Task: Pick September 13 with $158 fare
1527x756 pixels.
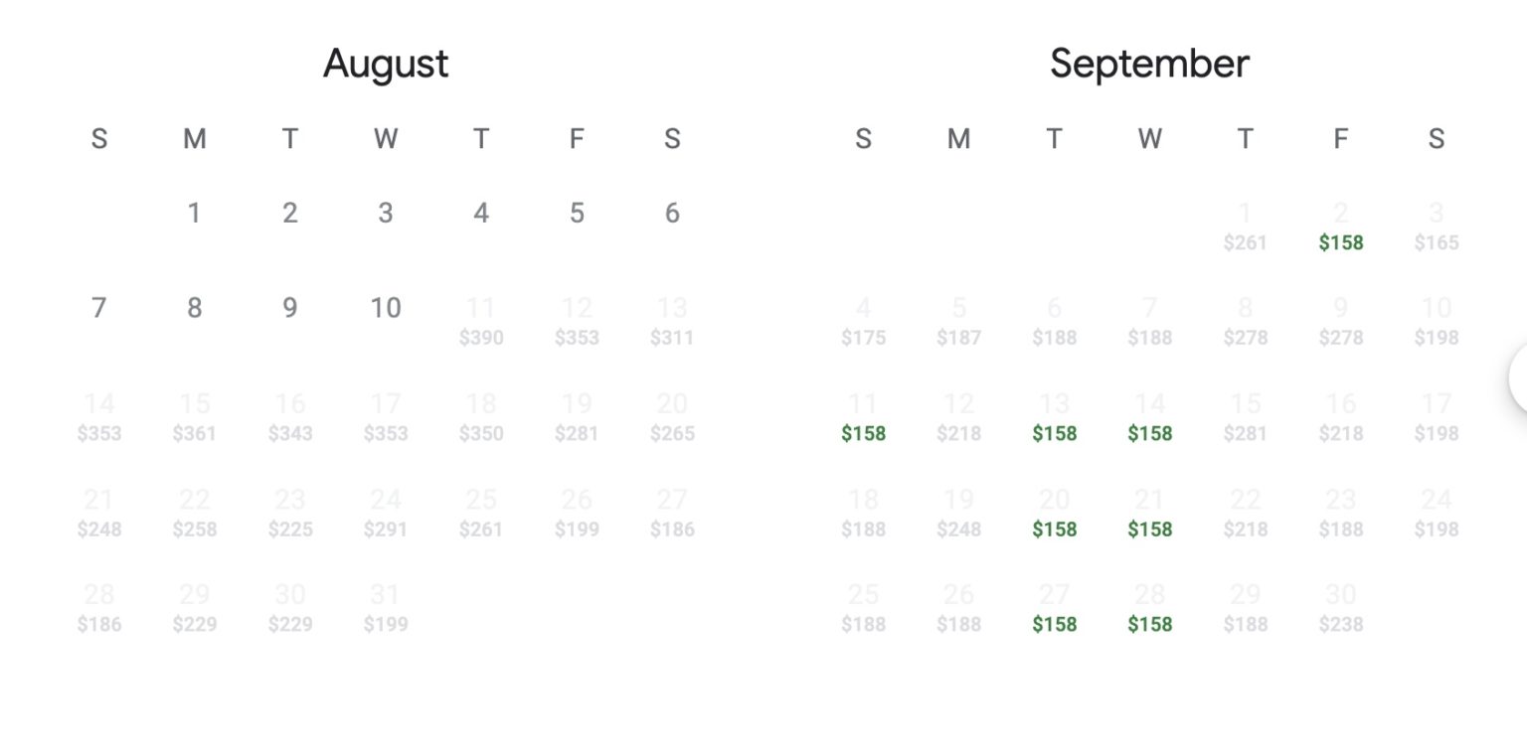Action: point(1054,417)
